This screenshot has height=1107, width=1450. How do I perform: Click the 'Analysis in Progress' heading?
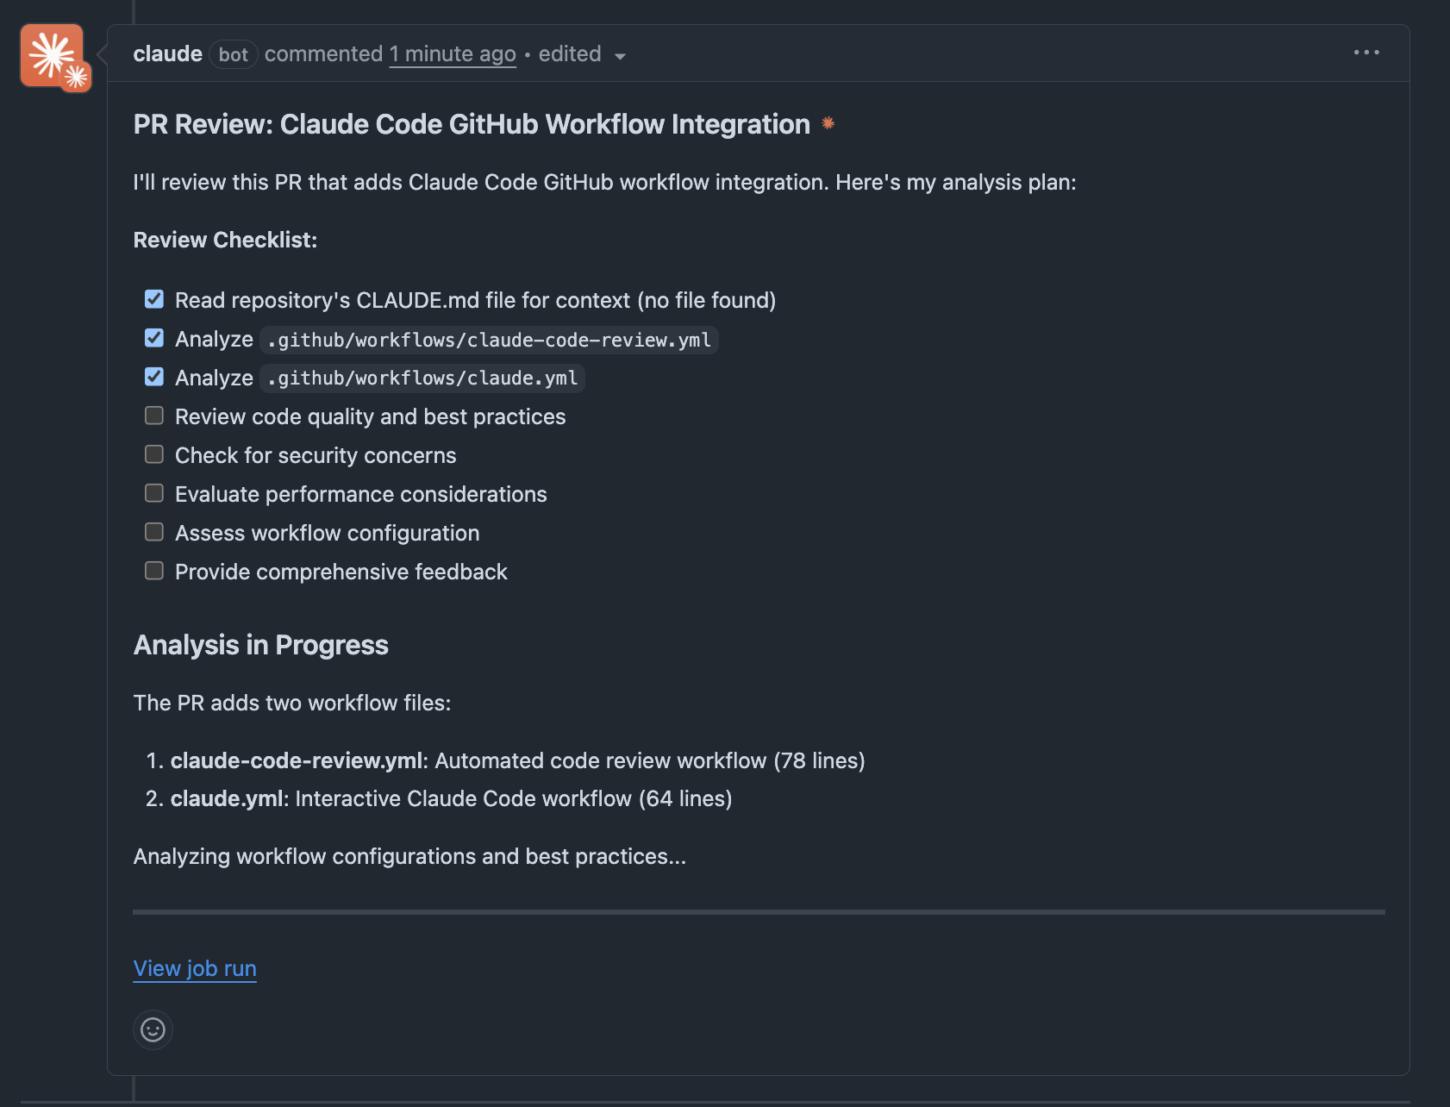261,645
